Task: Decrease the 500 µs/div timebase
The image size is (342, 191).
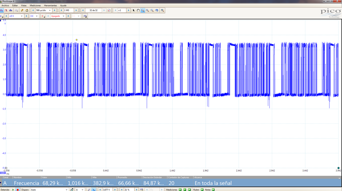Action: (33, 10)
